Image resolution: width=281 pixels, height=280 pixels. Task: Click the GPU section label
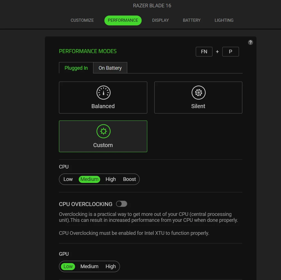[64, 254]
